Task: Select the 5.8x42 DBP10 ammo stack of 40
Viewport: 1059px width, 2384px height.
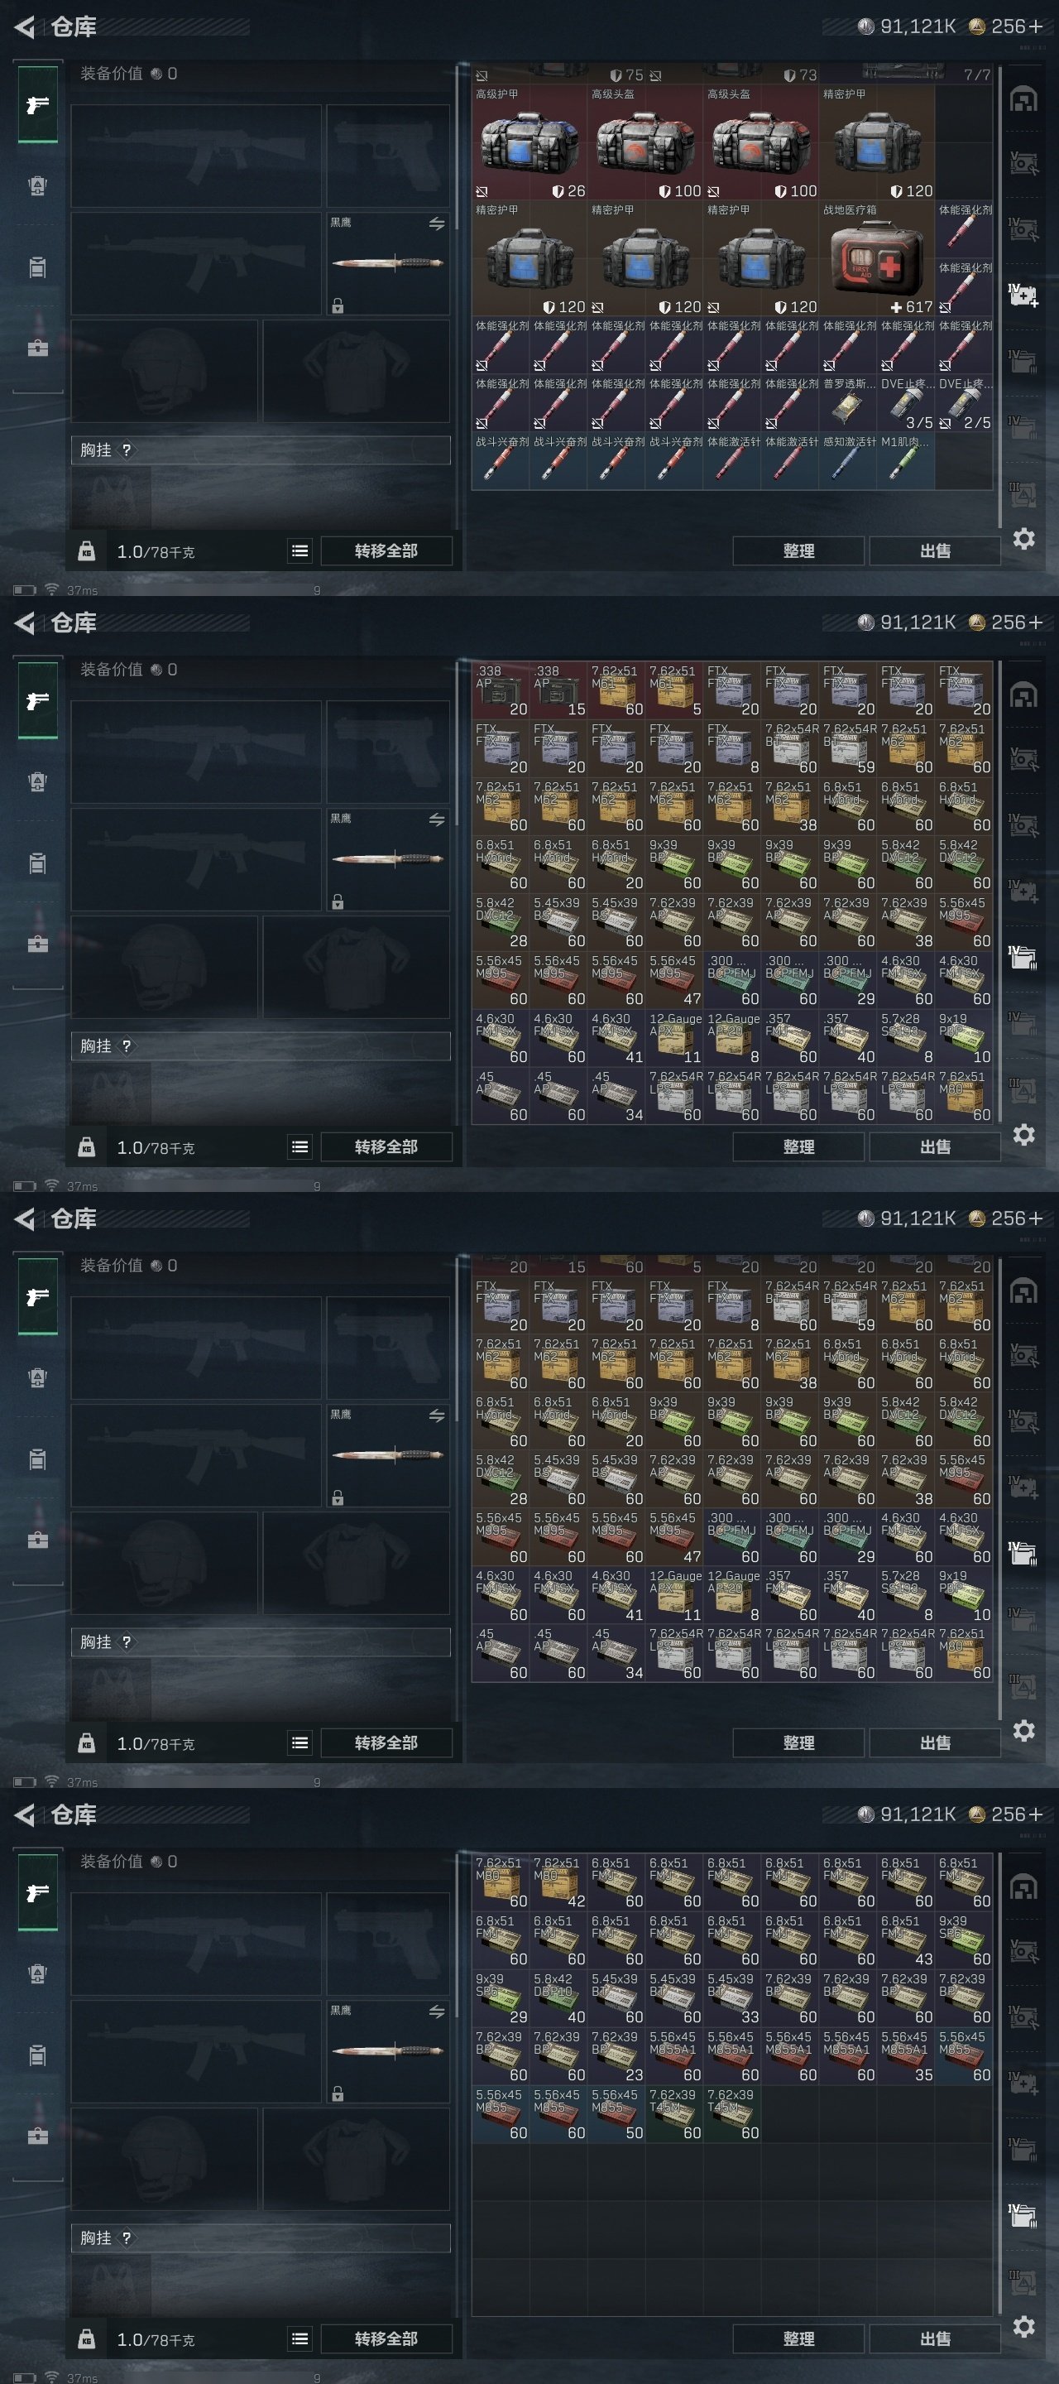Action: pos(558,1998)
